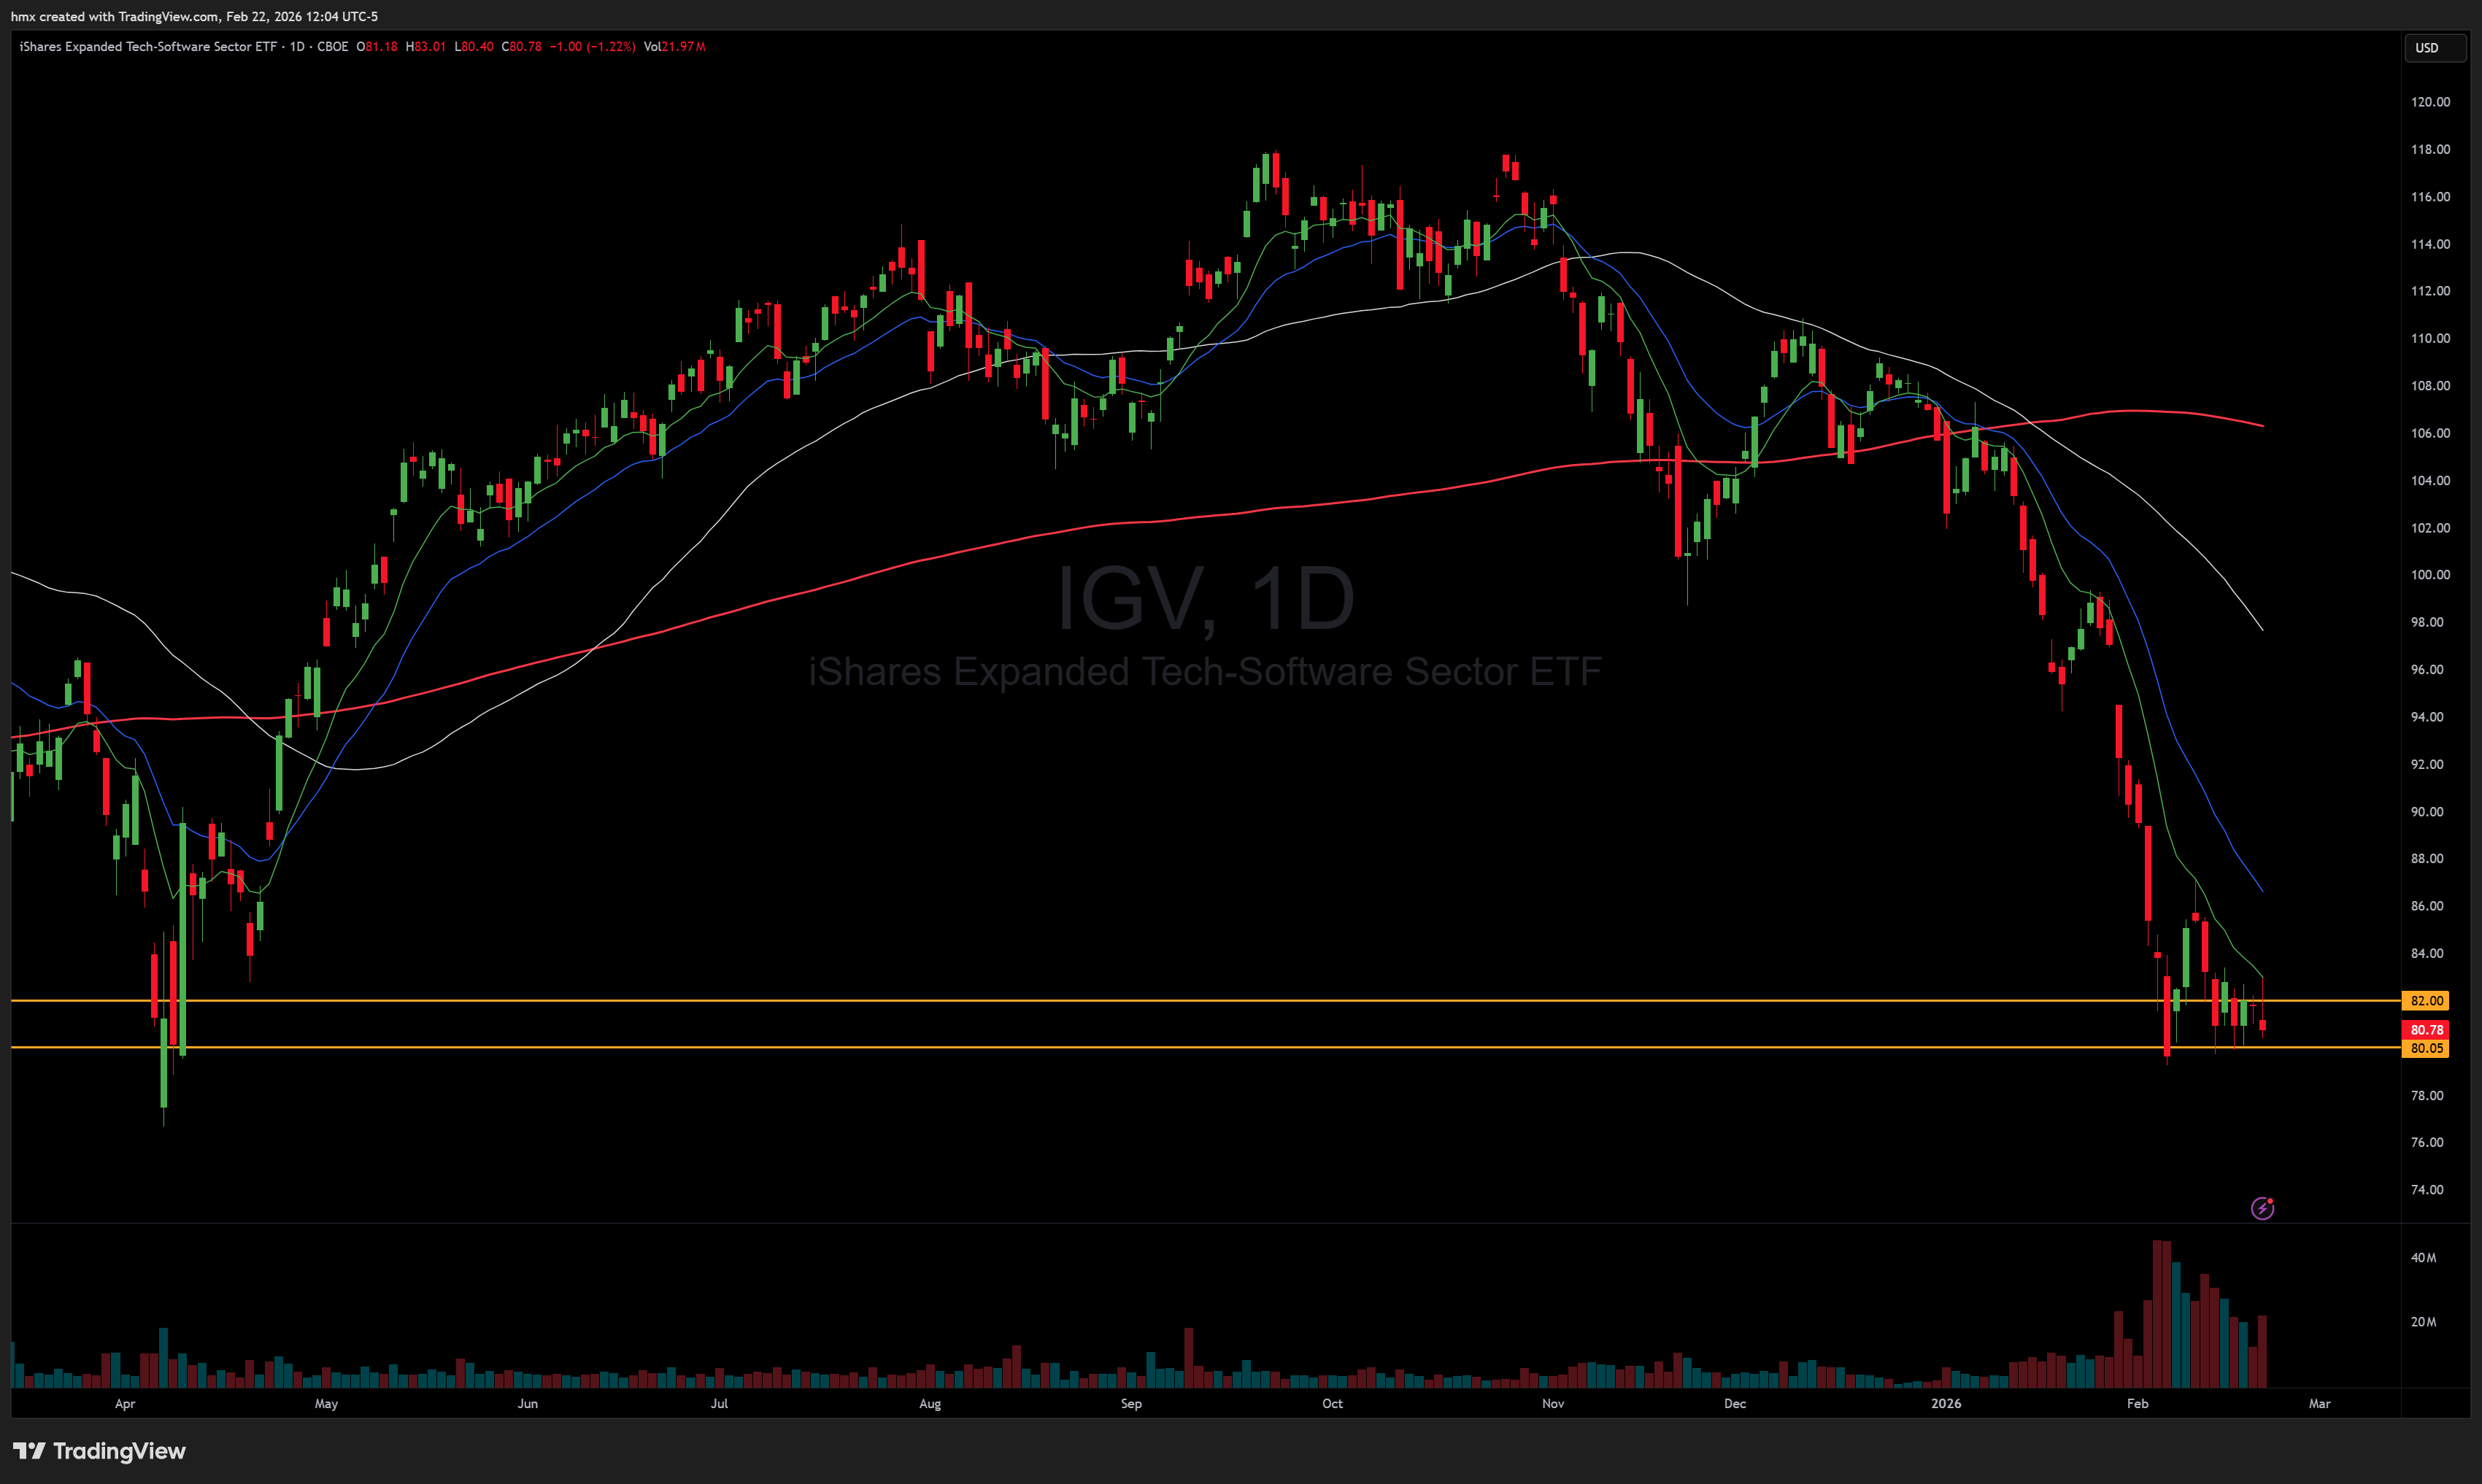Click the CBOE exchange label in legend
2482x1484 pixels.
pyautogui.click(x=332, y=47)
